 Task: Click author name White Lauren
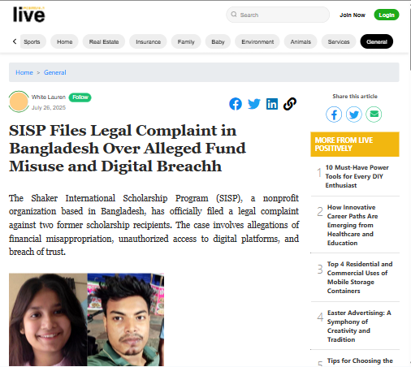pyautogui.click(x=49, y=97)
